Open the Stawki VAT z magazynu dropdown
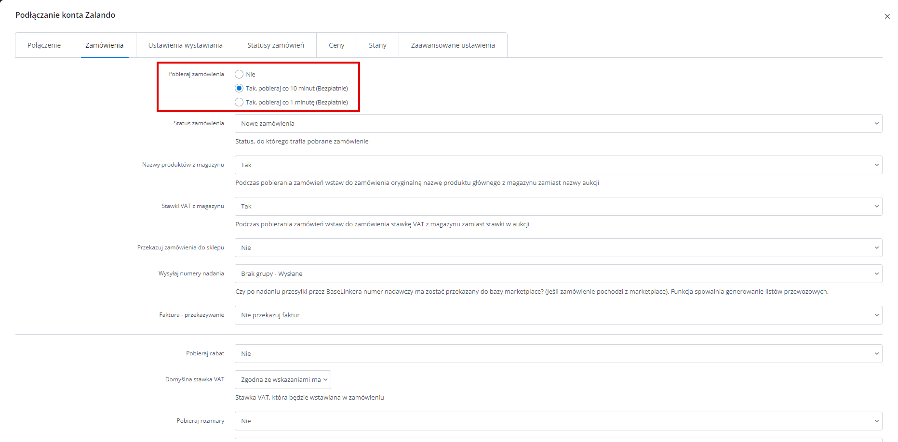898x442 pixels. pyautogui.click(x=558, y=206)
